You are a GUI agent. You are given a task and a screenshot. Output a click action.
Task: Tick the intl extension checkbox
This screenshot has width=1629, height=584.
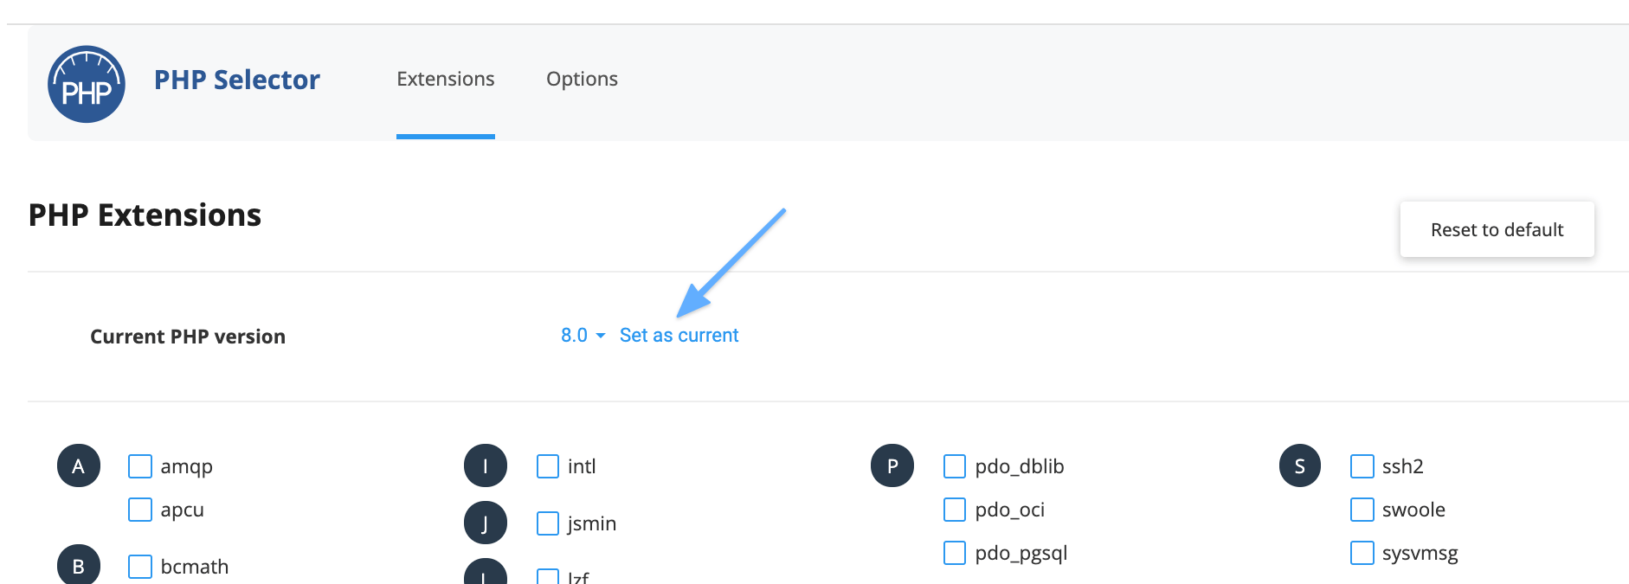548,466
